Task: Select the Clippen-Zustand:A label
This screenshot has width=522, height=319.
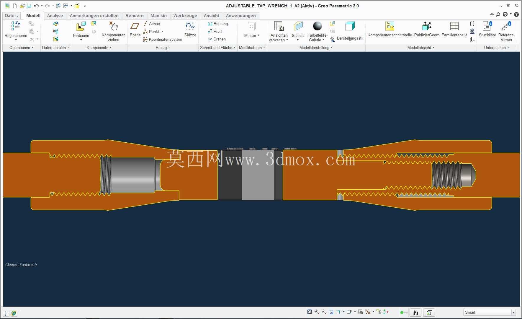Action: coord(21,265)
